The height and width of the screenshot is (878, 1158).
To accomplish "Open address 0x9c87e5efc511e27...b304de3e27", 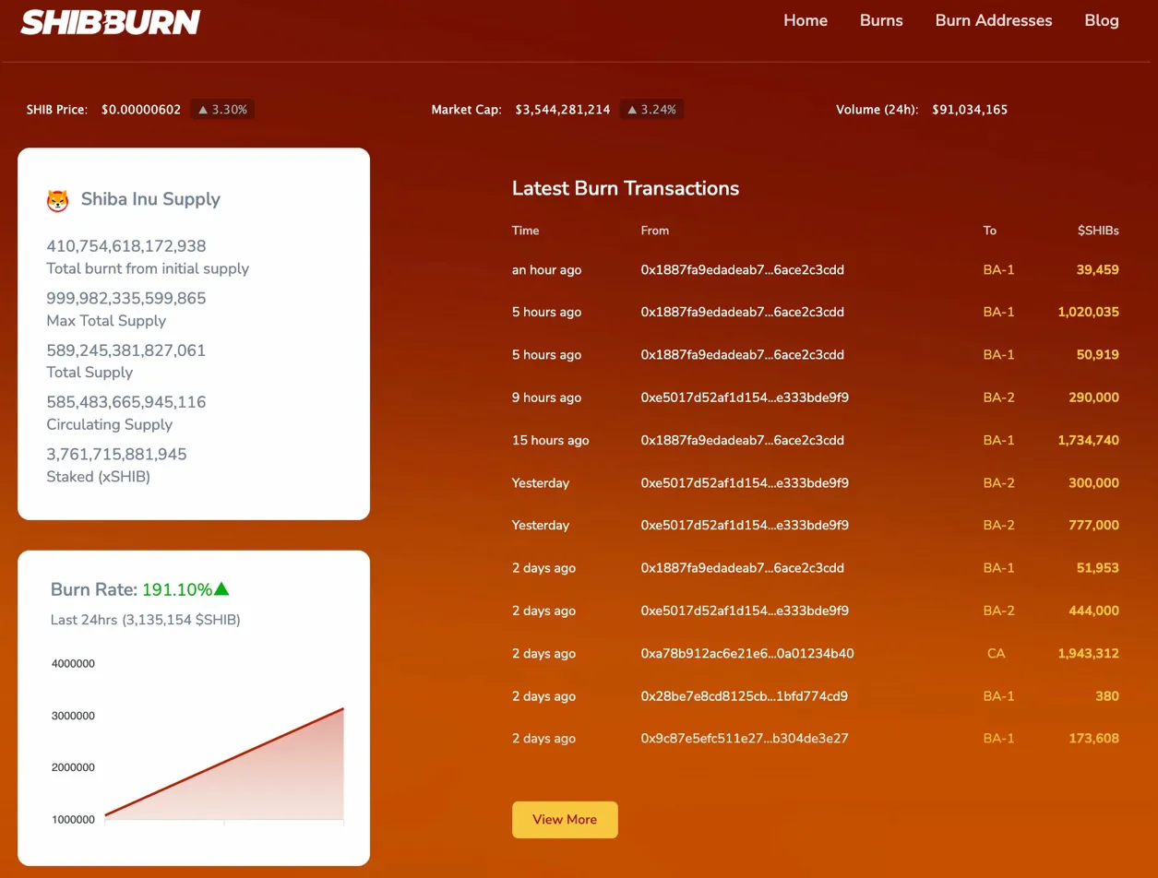I will [x=744, y=739].
